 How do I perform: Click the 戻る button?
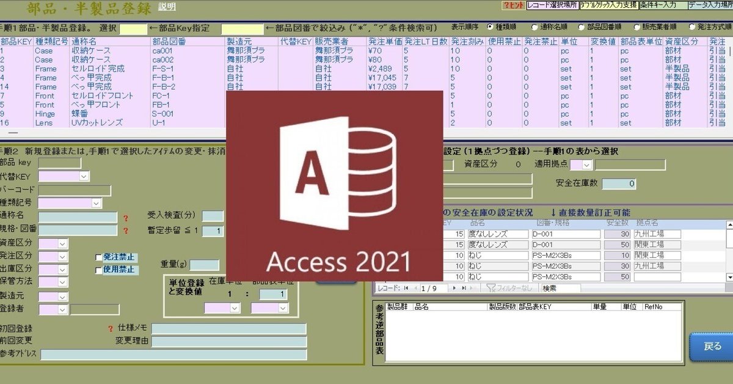[712, 347]
